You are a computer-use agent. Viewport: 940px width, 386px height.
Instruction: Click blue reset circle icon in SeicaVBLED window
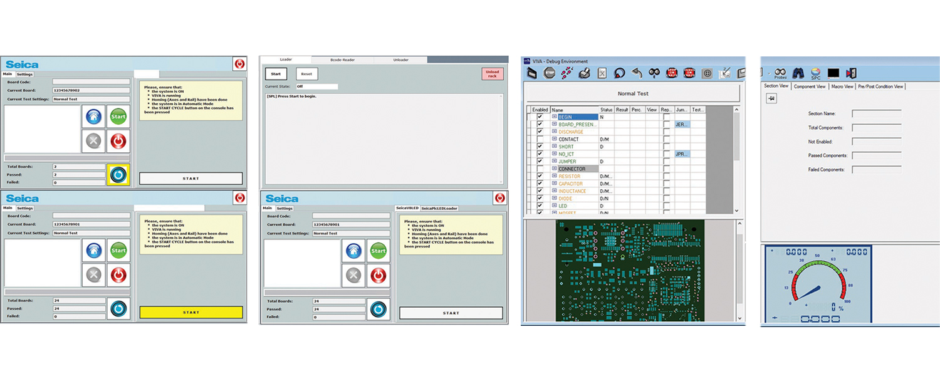[x=379, y=310]
